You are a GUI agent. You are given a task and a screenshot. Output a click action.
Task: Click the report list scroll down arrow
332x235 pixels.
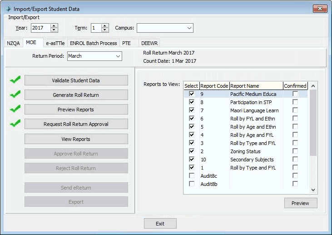(313, 190)
